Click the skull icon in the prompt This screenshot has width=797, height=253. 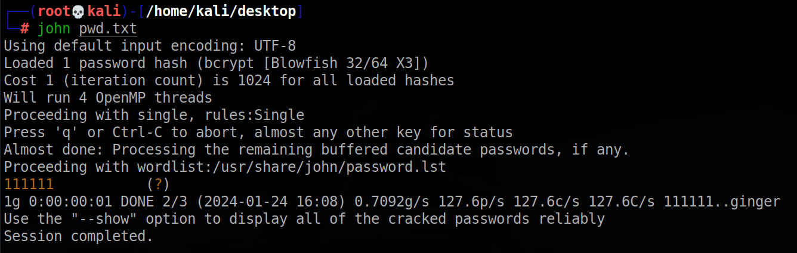[x=78, y=11]
